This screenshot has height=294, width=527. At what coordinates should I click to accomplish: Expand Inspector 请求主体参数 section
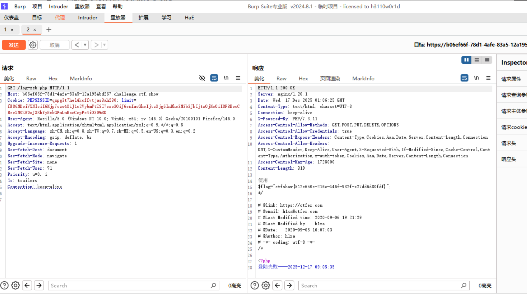click(512, 111)
